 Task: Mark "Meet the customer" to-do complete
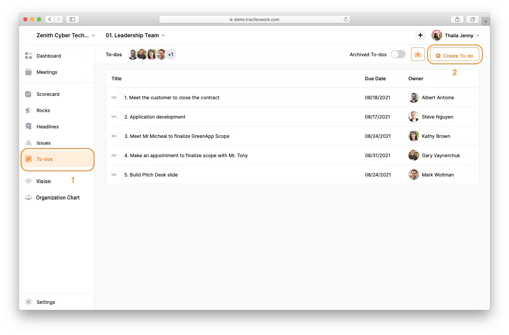120,98
